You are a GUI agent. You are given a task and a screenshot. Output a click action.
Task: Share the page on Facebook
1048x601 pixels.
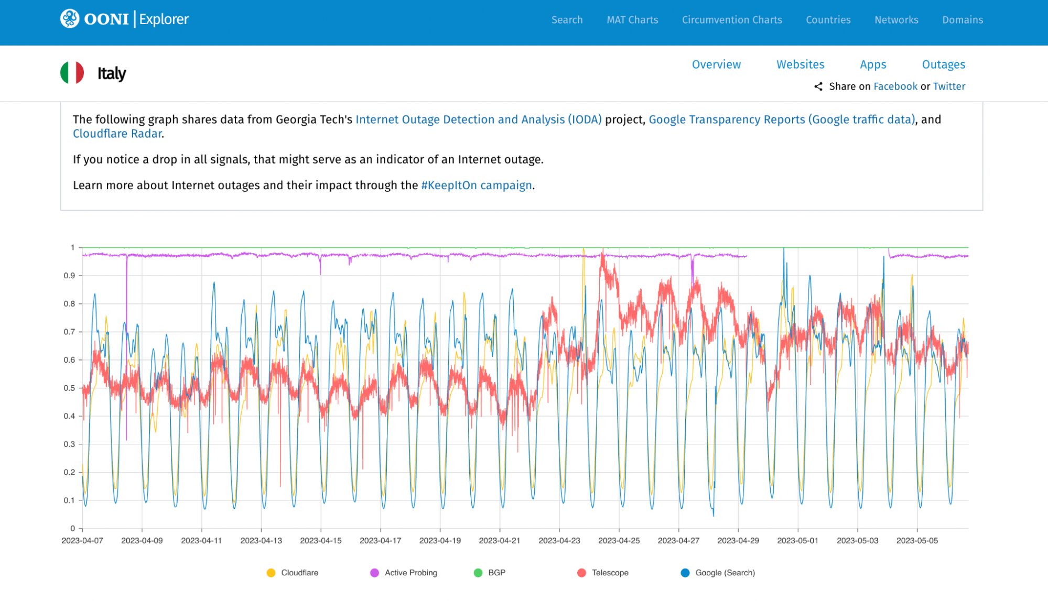click(x=895, y=86)
